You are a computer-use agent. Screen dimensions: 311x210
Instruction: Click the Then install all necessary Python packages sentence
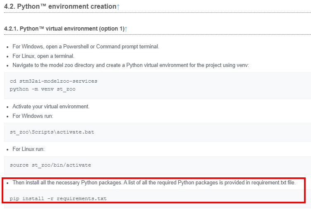click(x=154, y=182)
